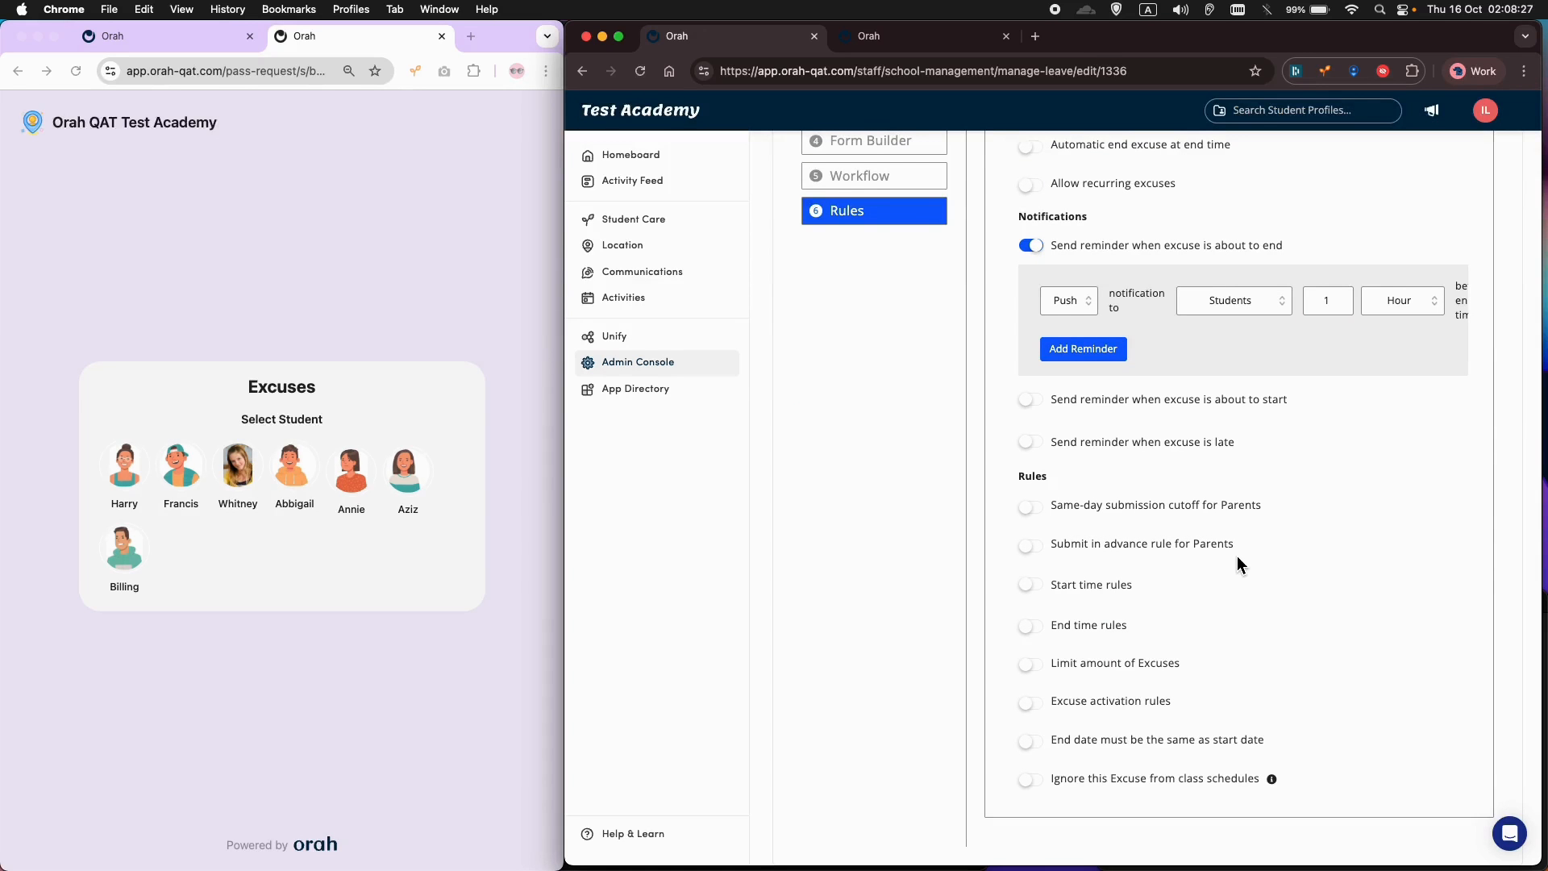The height and width of the screenshot is (871, 1548).
Task: Open Activity Feed from the sidebar
Action: pyautogui.click(x=632, y=181)
